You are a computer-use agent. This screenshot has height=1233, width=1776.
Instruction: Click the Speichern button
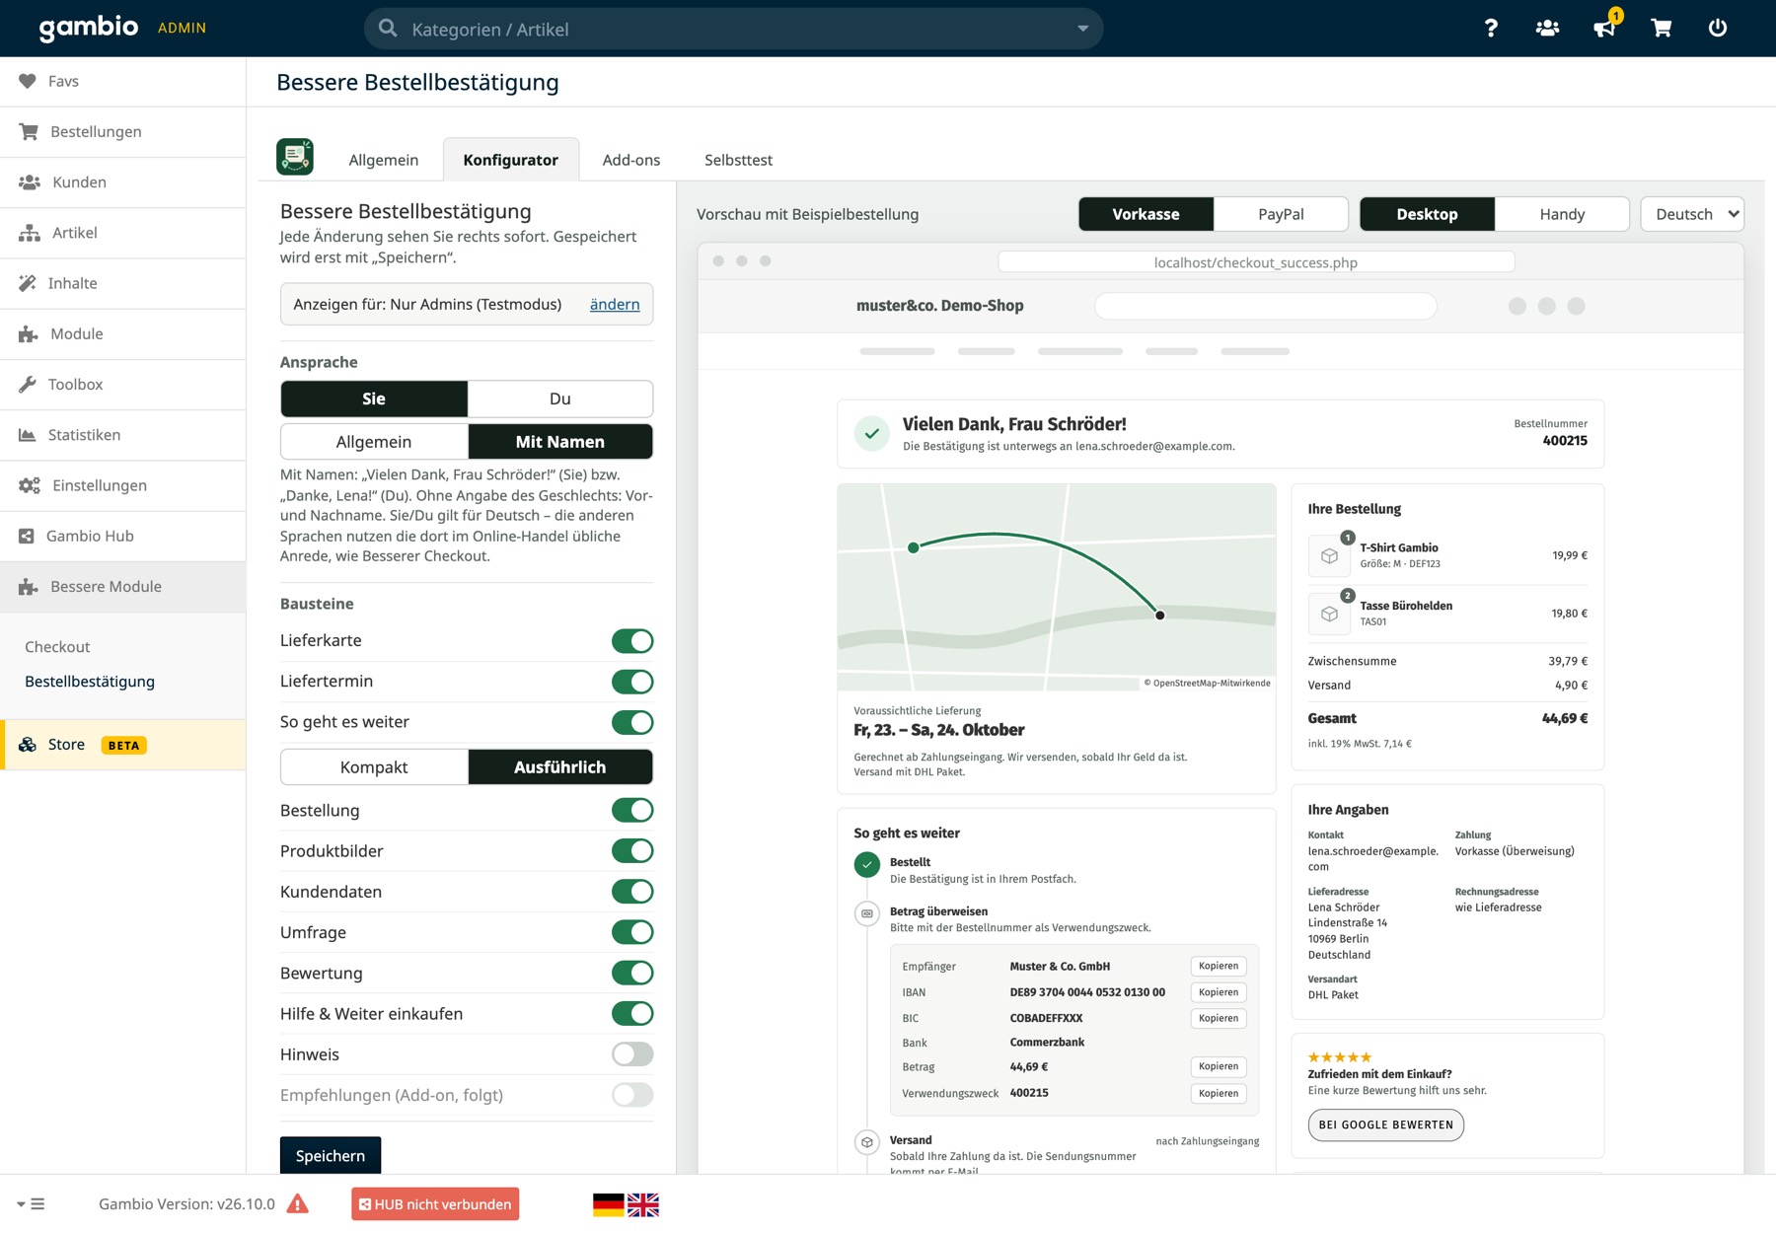tap(331, 1156)
